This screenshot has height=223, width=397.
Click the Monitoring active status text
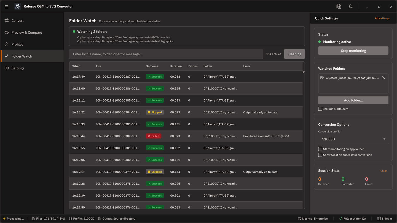pyautogui.click(x=337, y=42)
